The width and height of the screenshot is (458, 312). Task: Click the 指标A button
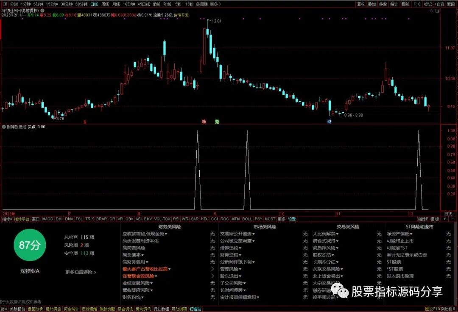pyautogui.click(x=7, y=219)
